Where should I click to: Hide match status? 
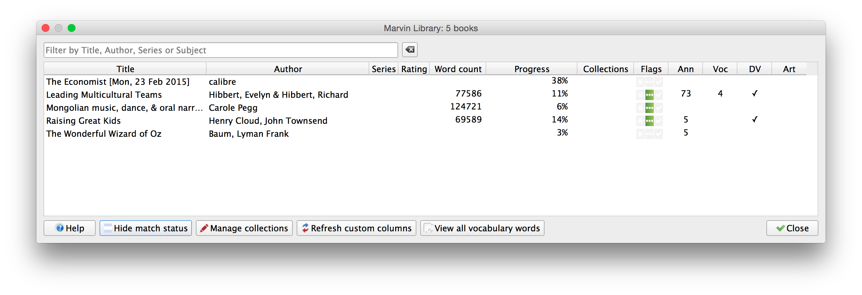point(145,228)
